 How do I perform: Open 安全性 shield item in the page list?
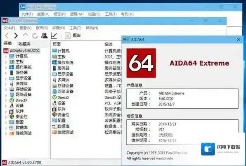pyautogui.click(x=61, y=115)
